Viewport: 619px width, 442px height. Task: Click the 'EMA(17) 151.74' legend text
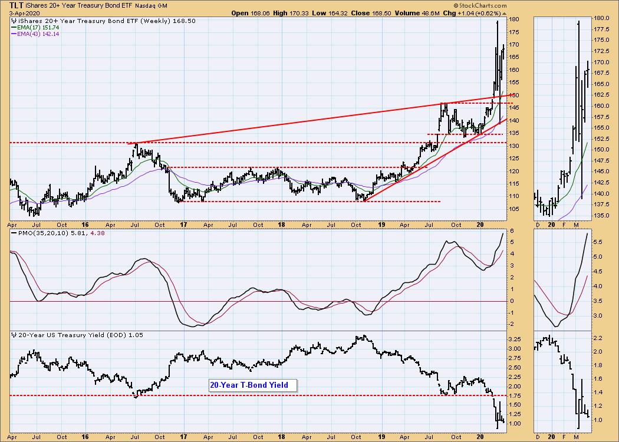(38, 28)
